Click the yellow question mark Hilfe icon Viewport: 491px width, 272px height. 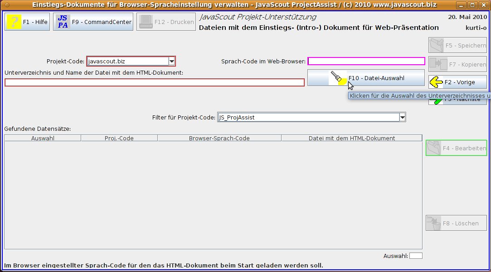tap(15, 22)
